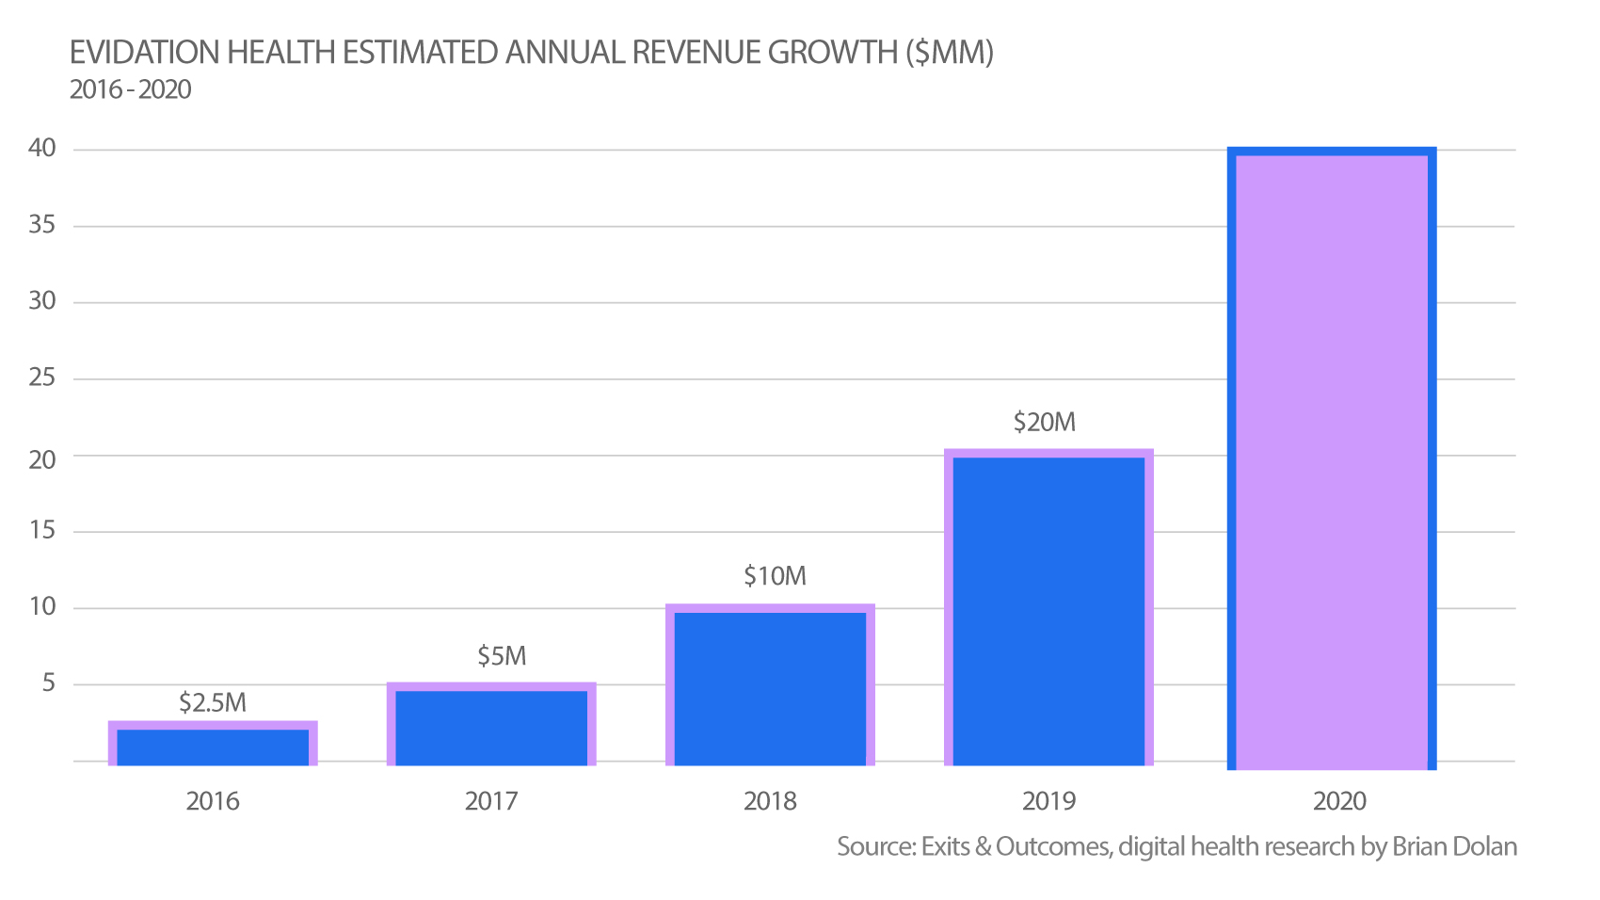Click the 2019 x-axis year label
The image size is (1600, 900).
coord(1048,801)
